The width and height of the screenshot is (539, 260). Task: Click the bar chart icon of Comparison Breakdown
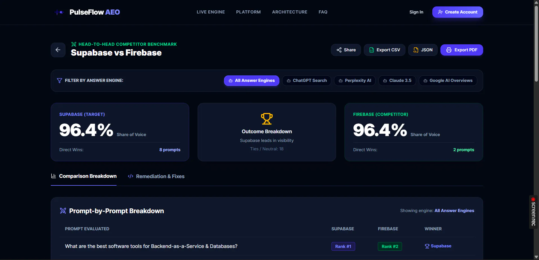point(53,176)
